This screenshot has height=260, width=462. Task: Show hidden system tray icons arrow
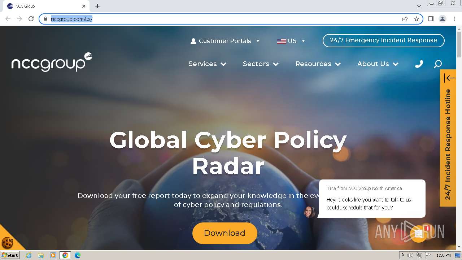[402, 255]
